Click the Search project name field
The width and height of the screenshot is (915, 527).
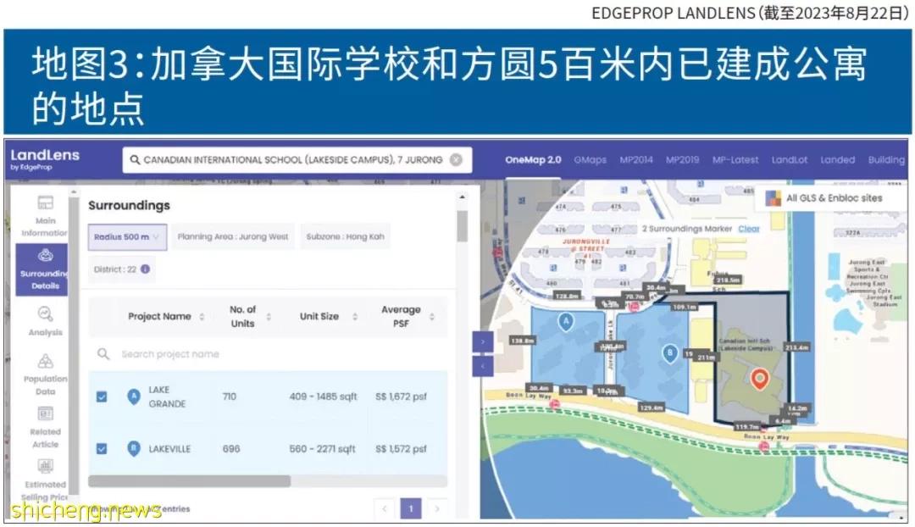(x=269, y=353)
